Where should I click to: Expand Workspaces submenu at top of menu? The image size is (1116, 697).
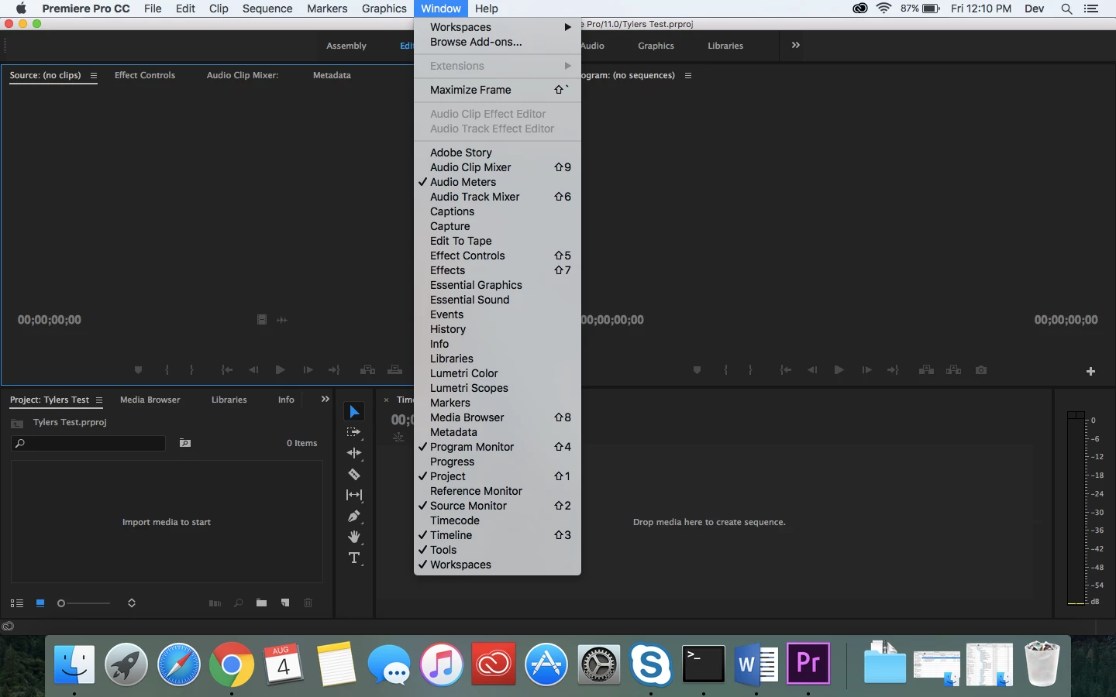(x=498, y=27)
